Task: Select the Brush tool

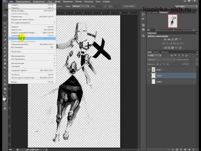Action: click(x=5, y=44)
